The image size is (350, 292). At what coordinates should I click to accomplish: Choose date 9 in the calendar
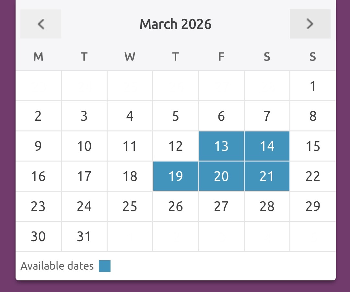tap(38, 146)
